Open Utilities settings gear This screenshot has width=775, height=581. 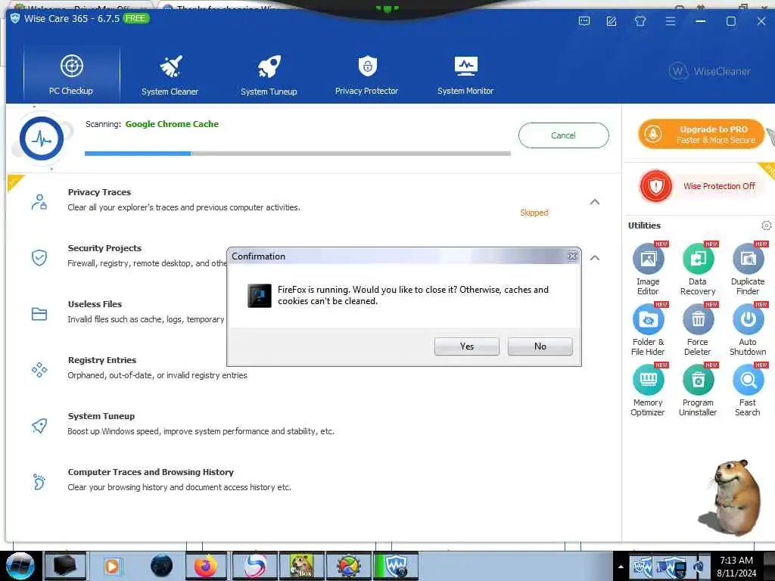766,225
